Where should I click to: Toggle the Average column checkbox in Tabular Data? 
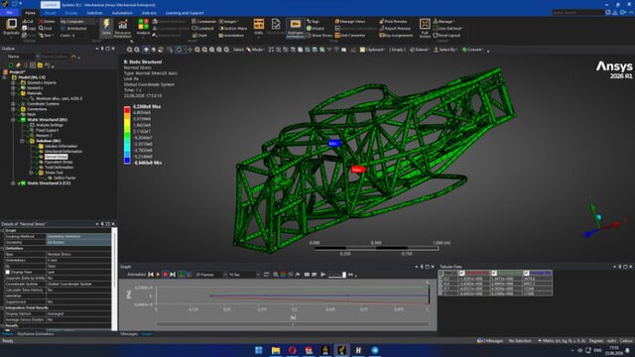pyautogui.click(x=526, y=274)
